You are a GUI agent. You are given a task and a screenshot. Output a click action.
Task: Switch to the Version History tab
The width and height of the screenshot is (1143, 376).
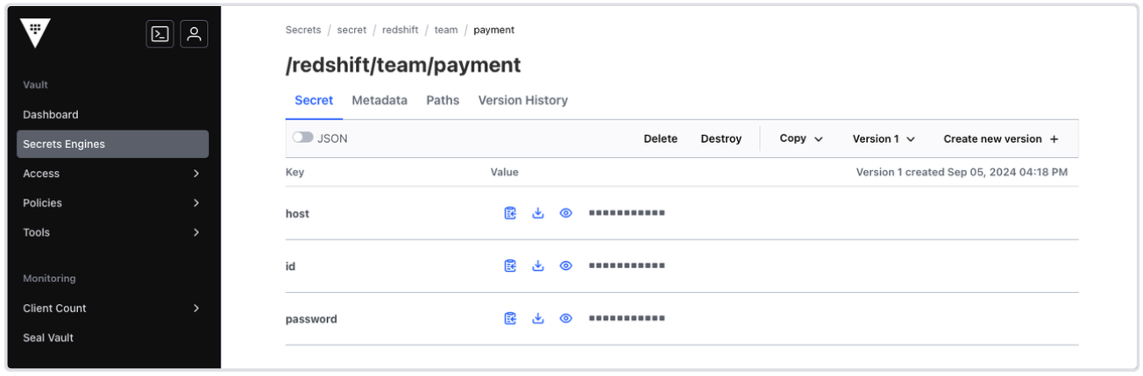(x=522, y=100)
